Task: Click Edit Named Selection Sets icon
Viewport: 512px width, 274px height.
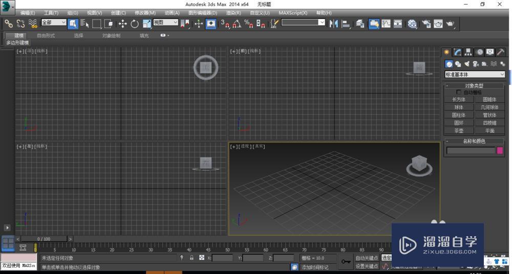Action: [x=275, y=24]
